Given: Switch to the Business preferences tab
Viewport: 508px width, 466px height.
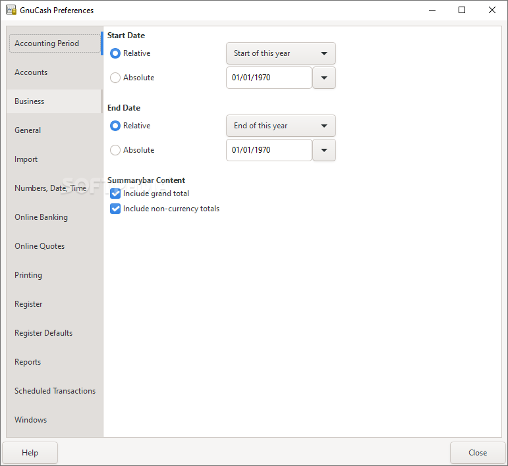Looking at the screenshot, I should [55, 101].
